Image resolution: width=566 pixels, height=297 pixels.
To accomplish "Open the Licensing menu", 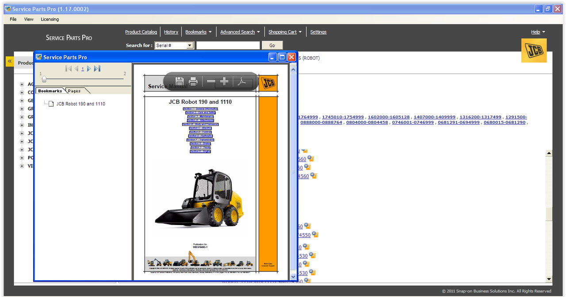I will 50,19.
